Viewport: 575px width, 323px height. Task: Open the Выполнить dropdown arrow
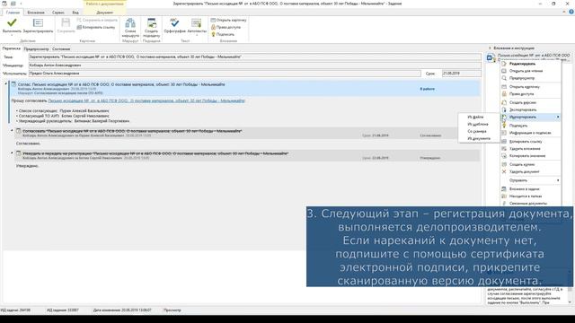coord(12,35)
